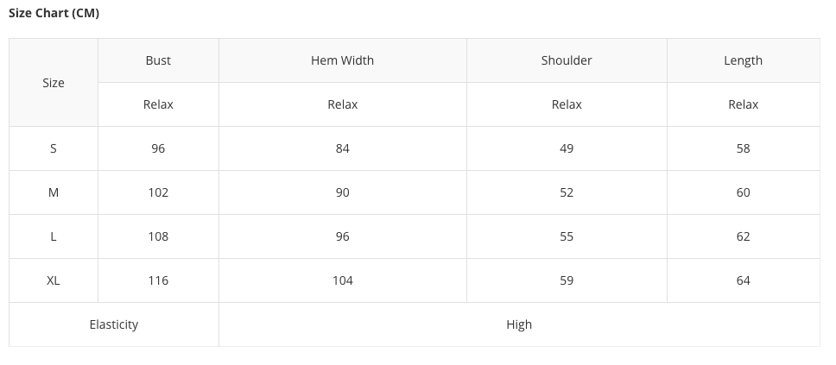836x365 pixels.
Task: Click the Bust column header
Action: [x=158, y=60]
